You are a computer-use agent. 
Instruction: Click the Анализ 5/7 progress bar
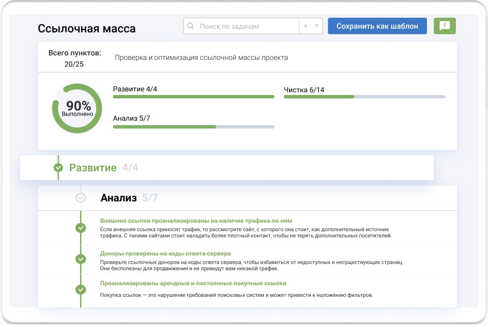194,126
